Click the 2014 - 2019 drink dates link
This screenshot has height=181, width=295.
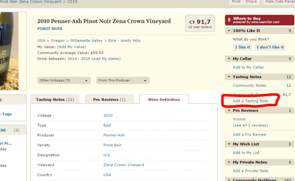point(79,59)
